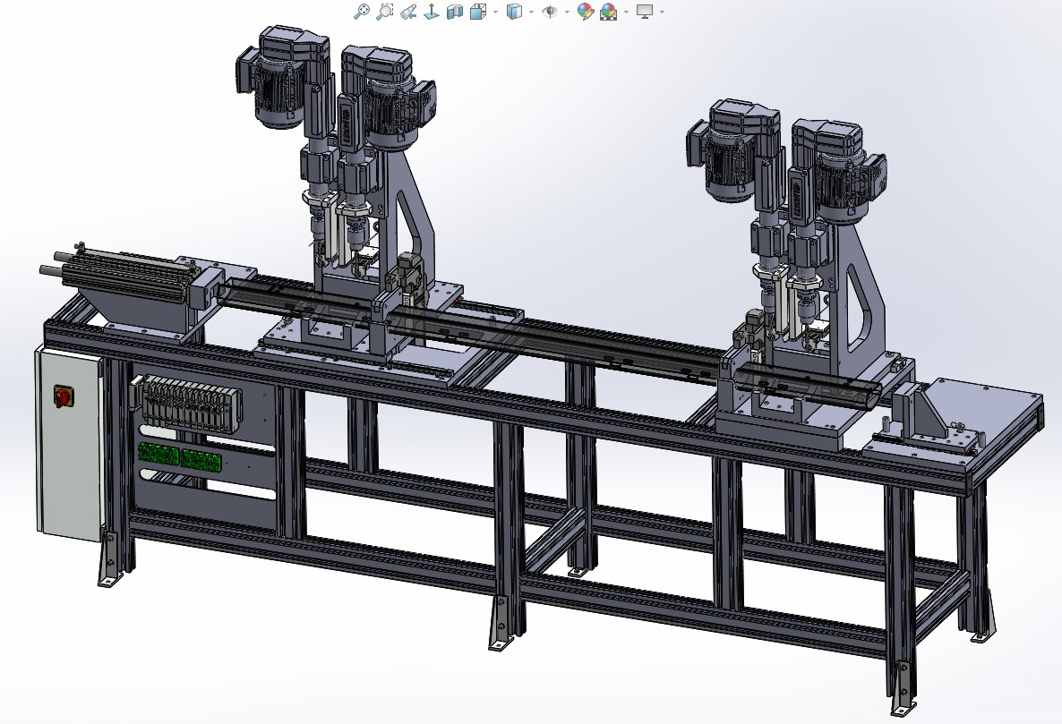Screen dimensions: 1062x724
Task: Open the Apply Scene dropdown arrow
Action: pyautogui.click(x=626, y=13)
